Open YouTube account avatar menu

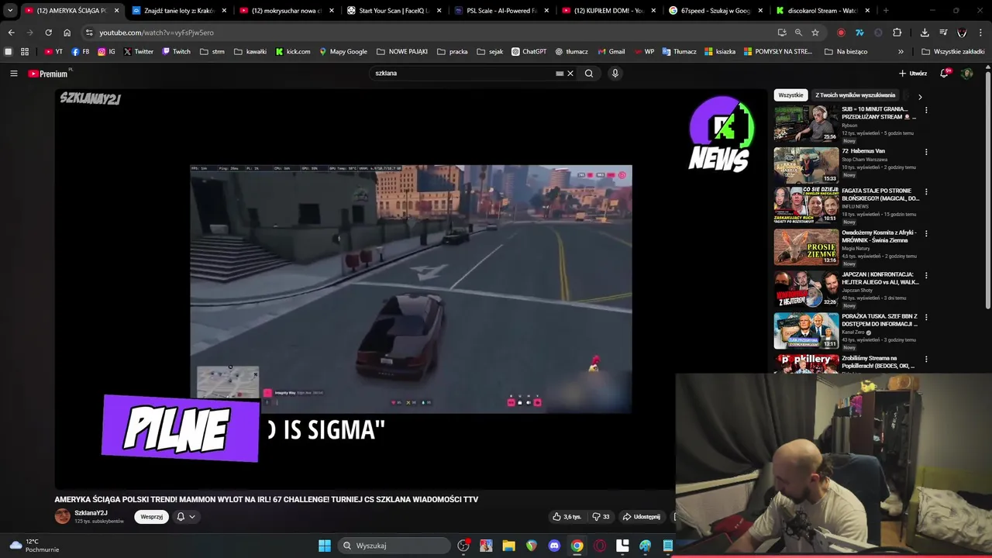coord(966,74)
